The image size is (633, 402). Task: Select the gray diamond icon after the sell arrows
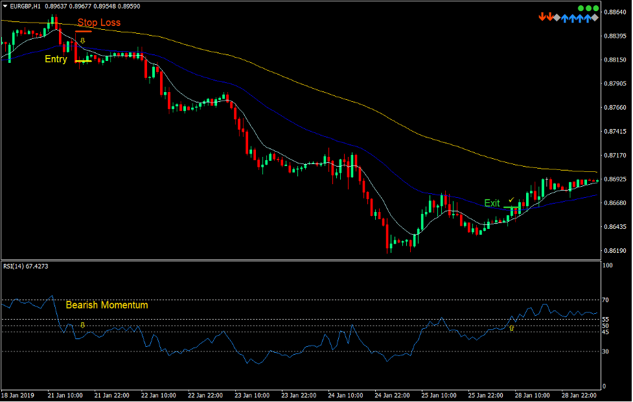[556, 18]
